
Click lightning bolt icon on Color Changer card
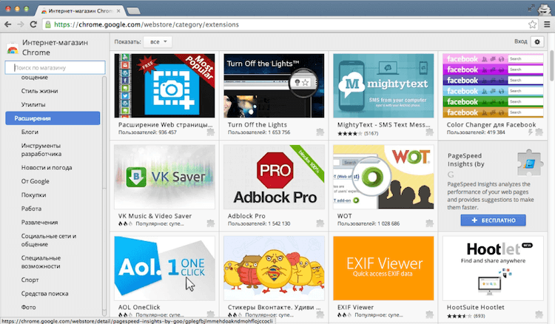pos(531,132)
